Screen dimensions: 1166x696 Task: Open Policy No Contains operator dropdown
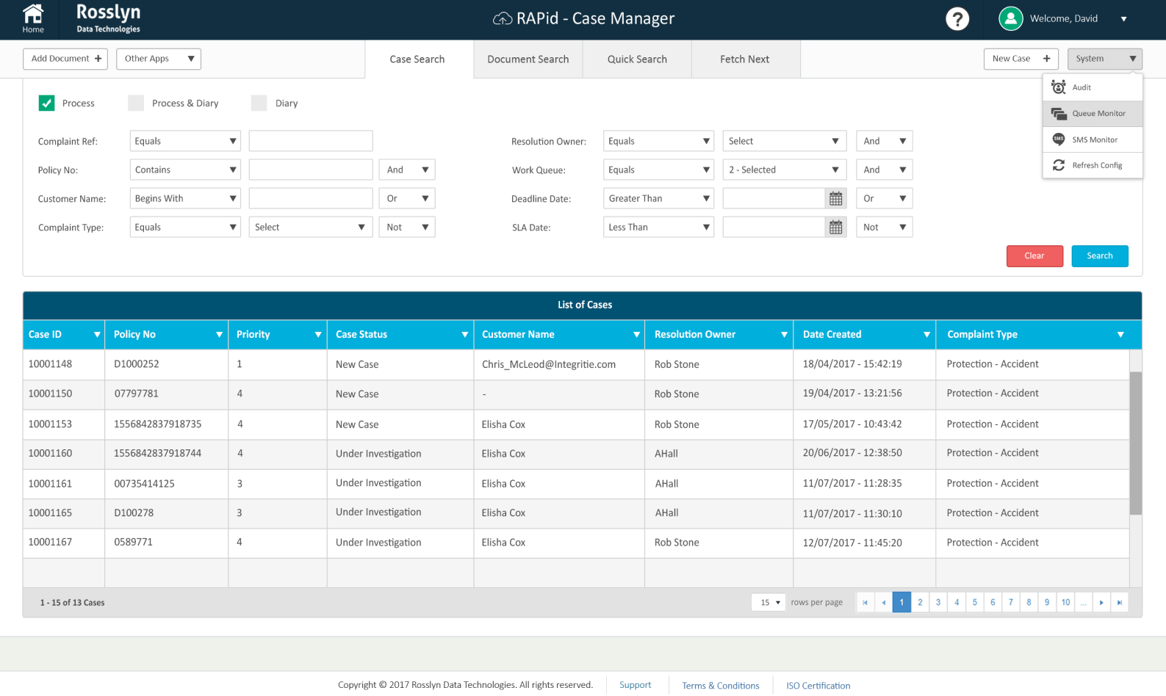click(x=185, y=170)
